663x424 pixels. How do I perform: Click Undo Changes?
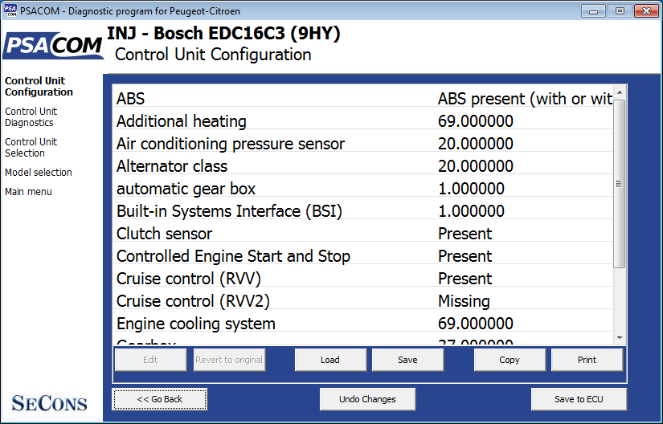pyautogui.click(x=367, y=399)
